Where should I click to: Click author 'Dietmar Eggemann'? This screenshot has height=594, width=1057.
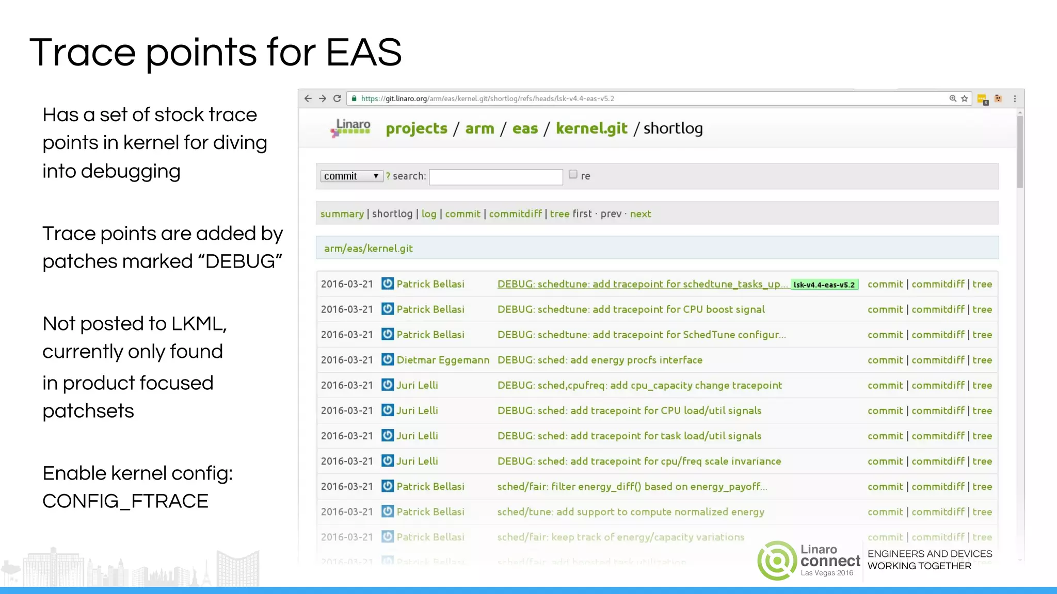pyautogui.click(x=443, y=360)
